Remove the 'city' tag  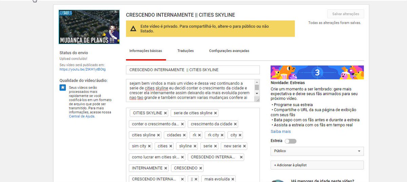click(240, 135)
